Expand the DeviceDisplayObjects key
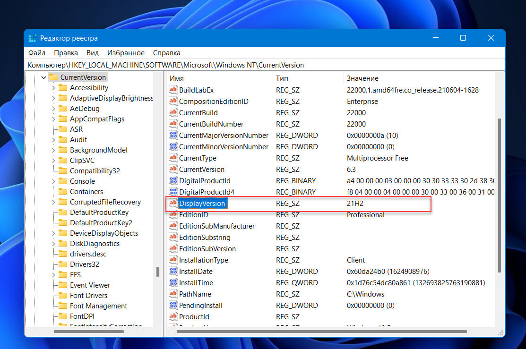 53,233
